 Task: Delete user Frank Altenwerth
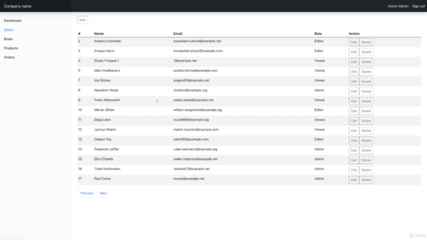[x=366, y=101]
